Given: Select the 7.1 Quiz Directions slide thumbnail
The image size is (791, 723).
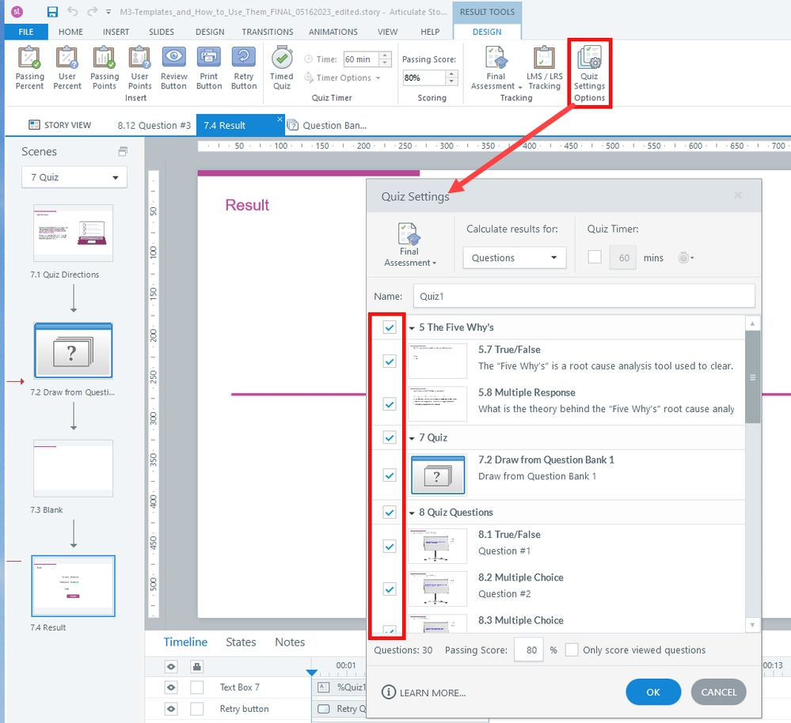Looking at the screenshot, I should (x=73, y=233).
